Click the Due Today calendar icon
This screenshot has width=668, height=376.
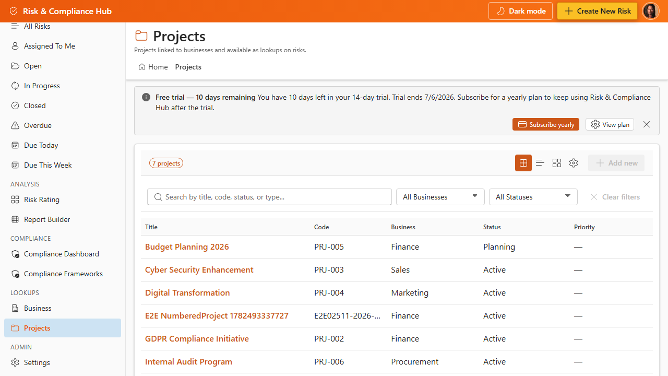tap(15, 145)
